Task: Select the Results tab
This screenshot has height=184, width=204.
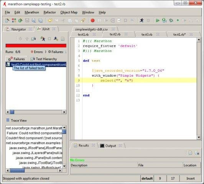Action: 84,146
